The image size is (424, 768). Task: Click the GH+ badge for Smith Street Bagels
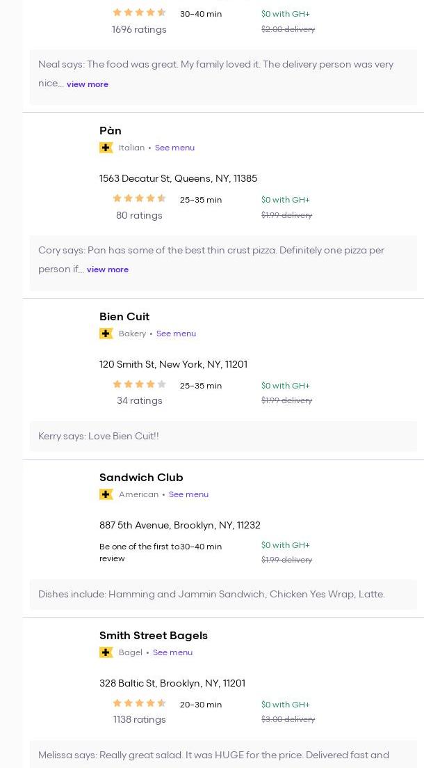(106, 652)
